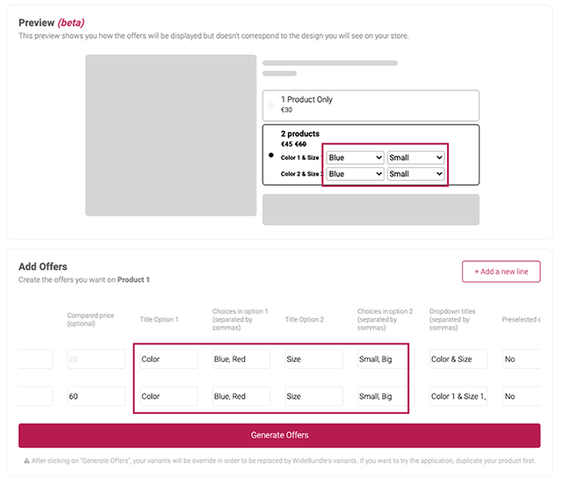The image size is (562, 485).
Task: Click the Generate Offers button
Action: 279,435
